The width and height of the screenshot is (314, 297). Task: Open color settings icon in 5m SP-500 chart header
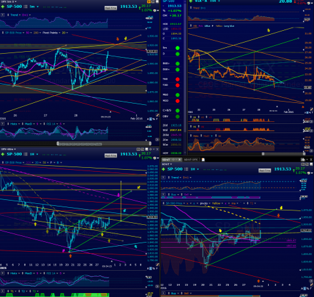point(154,10)
